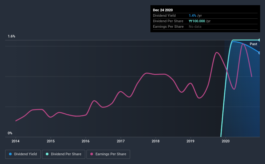
Task: Select the 2018 x-axis label
Action: [156, 141]
